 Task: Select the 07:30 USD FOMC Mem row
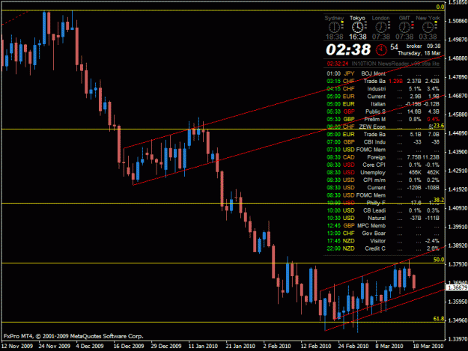pos(383,150)
